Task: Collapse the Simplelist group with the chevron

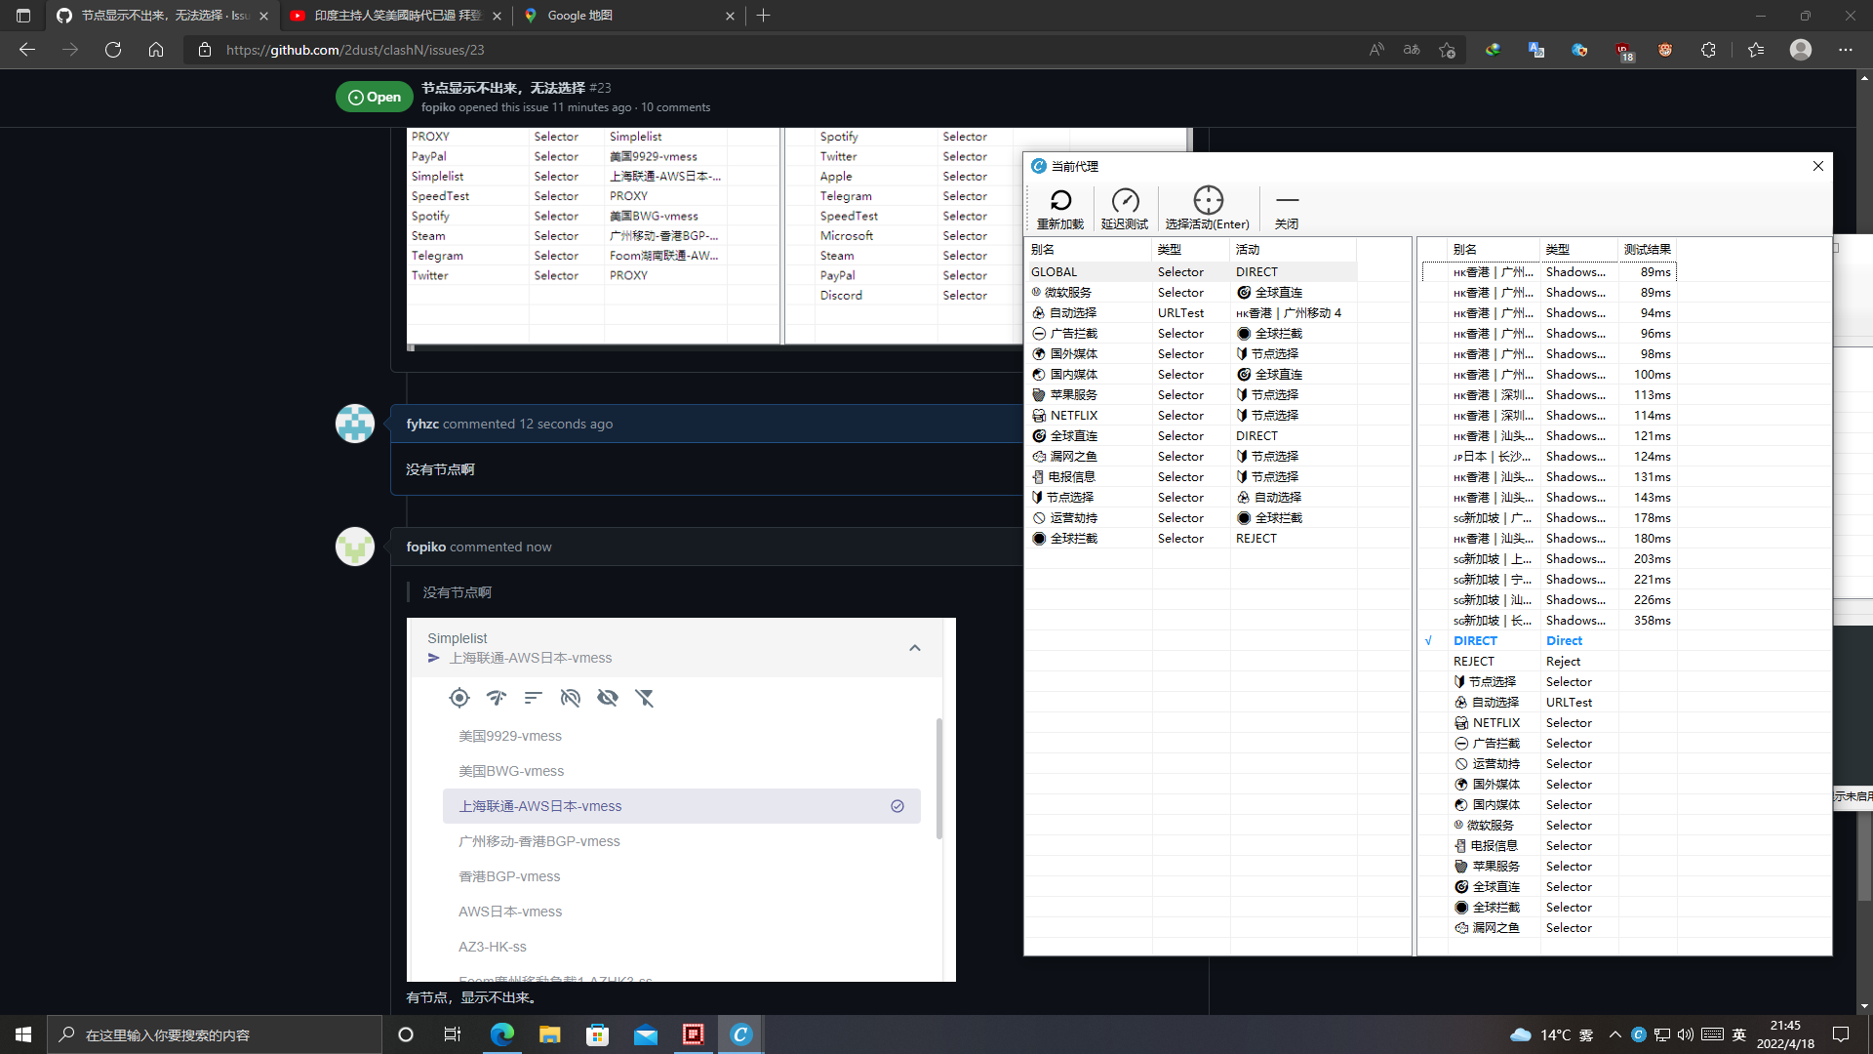Action: point(915,647)
